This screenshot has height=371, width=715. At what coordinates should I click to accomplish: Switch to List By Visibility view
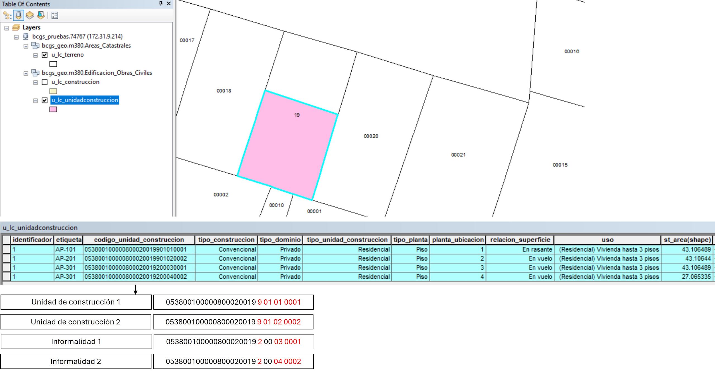pos(30,15)
